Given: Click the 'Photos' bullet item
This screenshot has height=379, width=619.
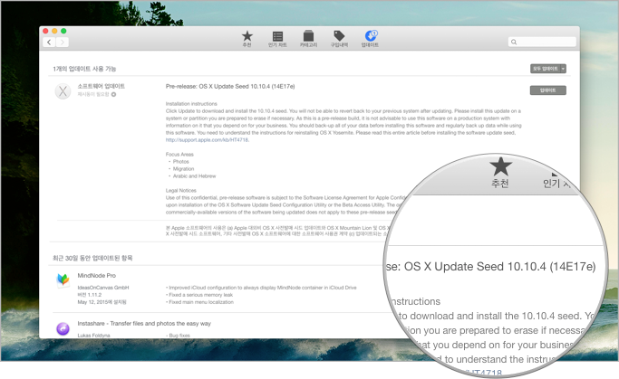Looking at the screenshot, I should (180, 162).
